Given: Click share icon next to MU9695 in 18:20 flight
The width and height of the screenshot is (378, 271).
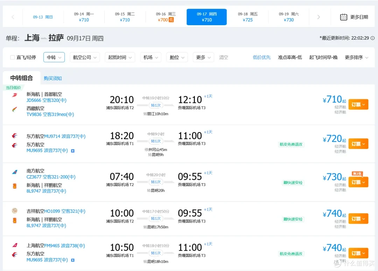Looking at the screenshot, I should pos(73,151).
